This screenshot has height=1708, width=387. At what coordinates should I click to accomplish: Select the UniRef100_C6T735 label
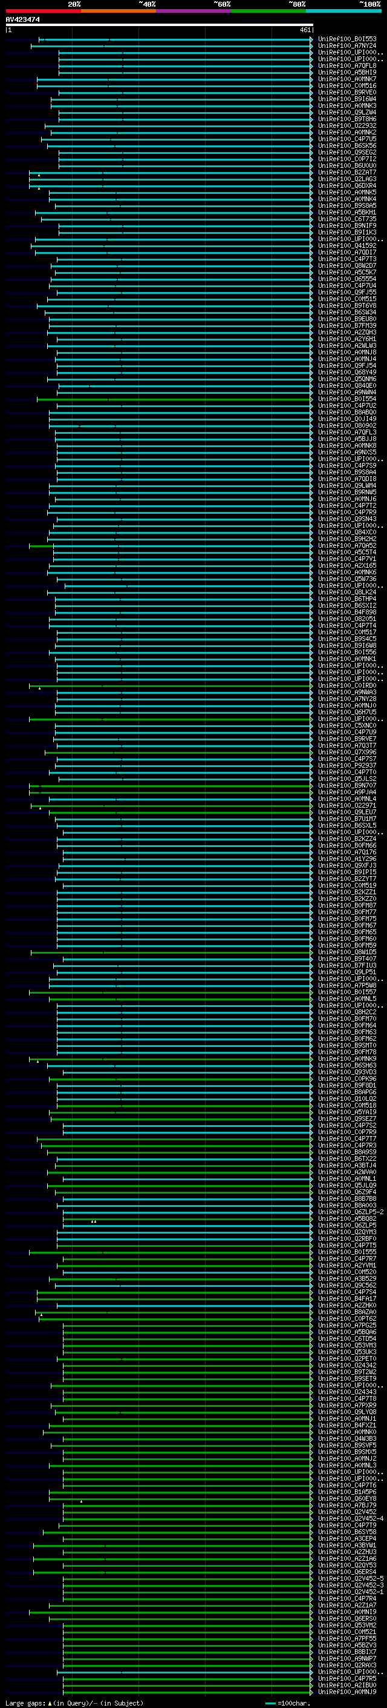click(347, 219)
